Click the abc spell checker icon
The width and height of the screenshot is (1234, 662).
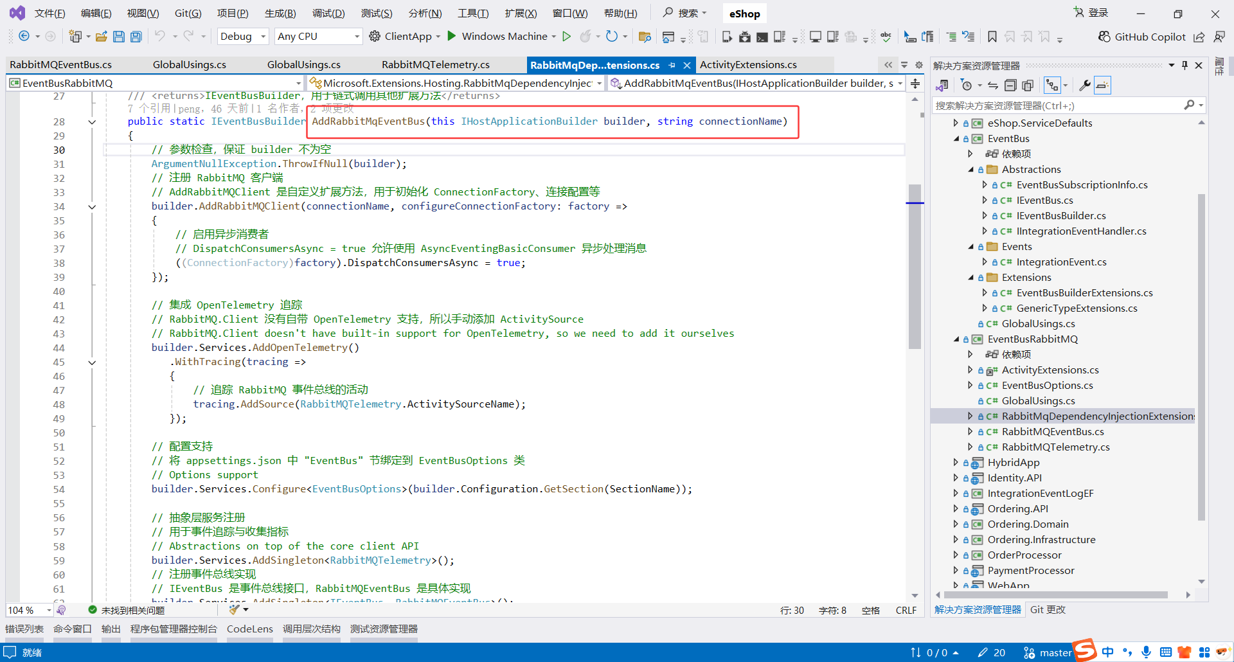886,37
